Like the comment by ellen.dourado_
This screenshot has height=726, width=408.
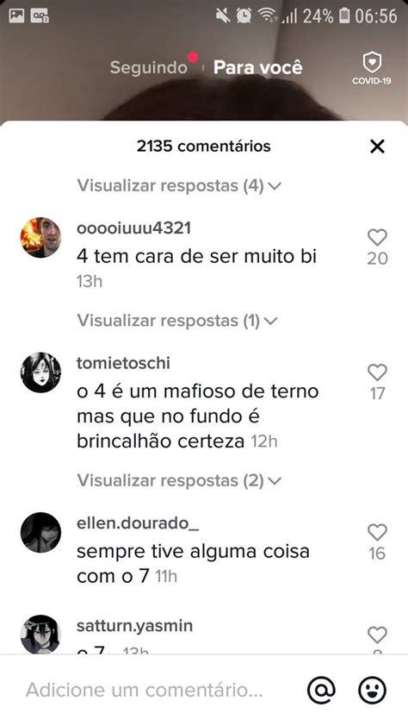pyautogui.click(x=377, y=533)
